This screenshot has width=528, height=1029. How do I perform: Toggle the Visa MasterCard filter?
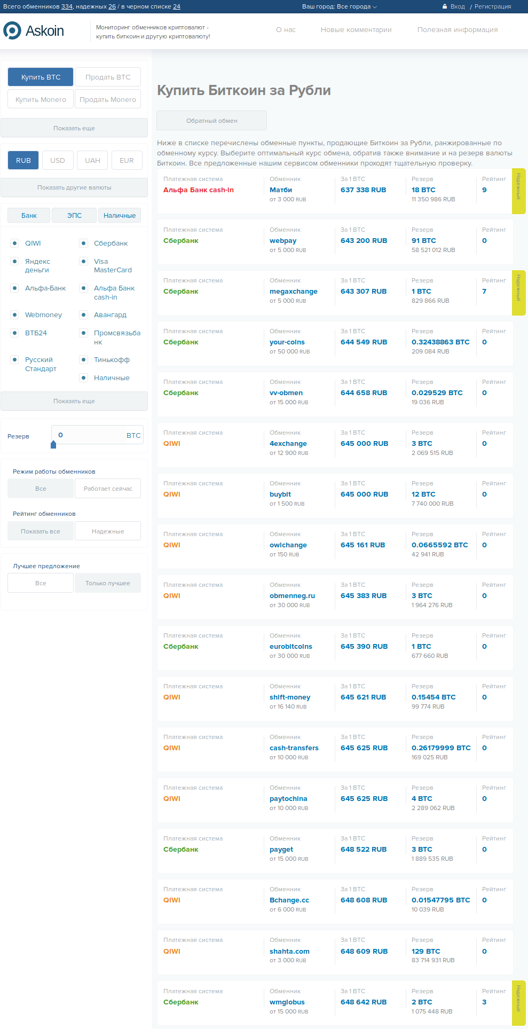click(83, 261)
